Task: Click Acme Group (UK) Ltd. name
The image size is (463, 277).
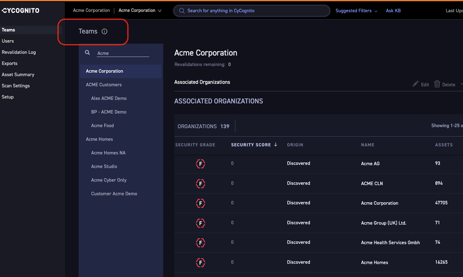Action: coord(384,223)
